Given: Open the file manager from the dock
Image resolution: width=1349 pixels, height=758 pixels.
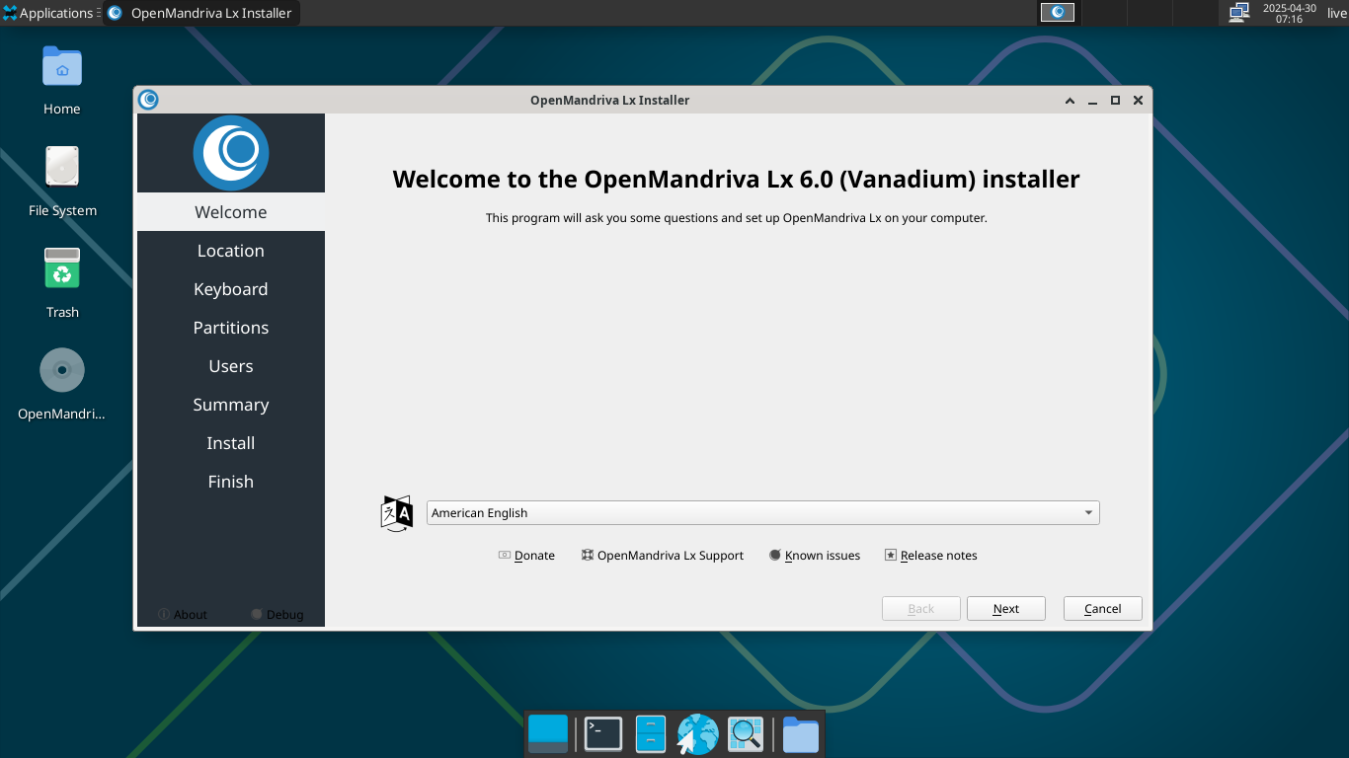Looking at the screenshot, I should tap(651, 734).
